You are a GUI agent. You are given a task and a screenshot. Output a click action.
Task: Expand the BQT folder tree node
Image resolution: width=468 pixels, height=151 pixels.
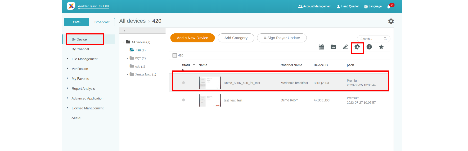coord(127,58)
